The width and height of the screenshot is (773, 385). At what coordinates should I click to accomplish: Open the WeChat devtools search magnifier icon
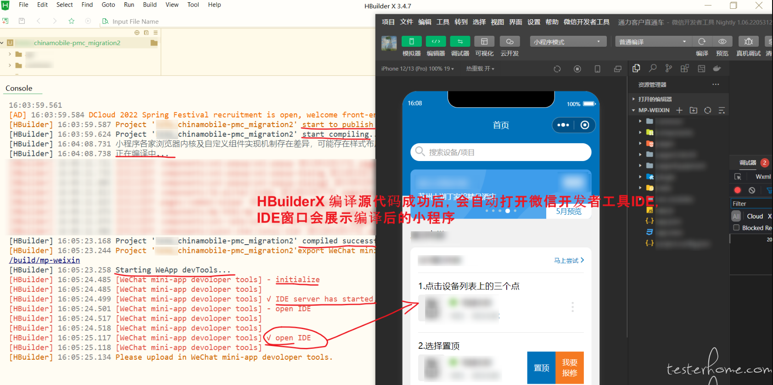coord(653,68)
